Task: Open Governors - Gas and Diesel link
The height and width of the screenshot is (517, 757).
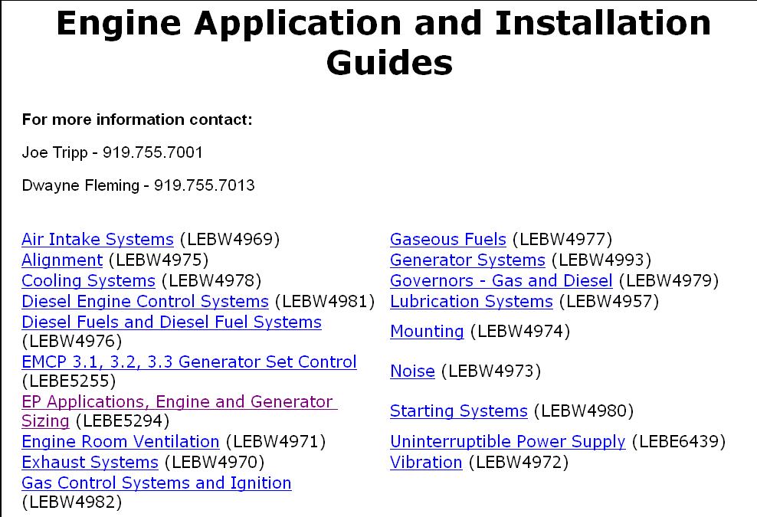Action: [501, 281]
